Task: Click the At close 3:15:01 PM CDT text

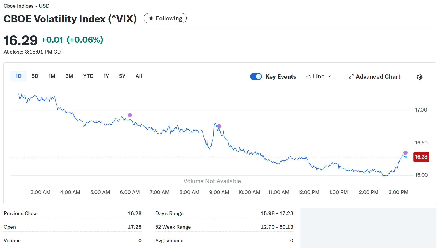Action: pos(33,52)
